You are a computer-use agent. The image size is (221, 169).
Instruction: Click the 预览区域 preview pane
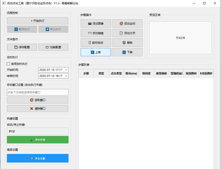coord(180,38)
